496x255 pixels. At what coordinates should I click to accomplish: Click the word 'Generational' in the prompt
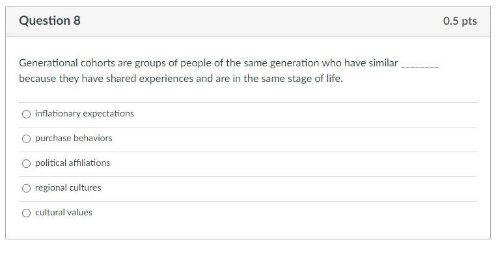coord(48,63)
